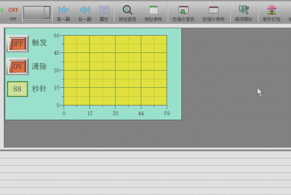This screenshot has height=195, width=291.
Task: Open 地址查找 address search
Action: pos(127,13)
